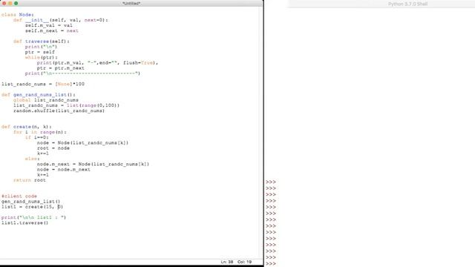
Task: Click 'node = Node(list_randc_nums[k])' line
Action: point(82,143)
